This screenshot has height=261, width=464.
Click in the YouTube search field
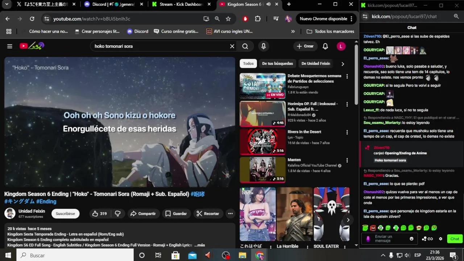[159, 46]
